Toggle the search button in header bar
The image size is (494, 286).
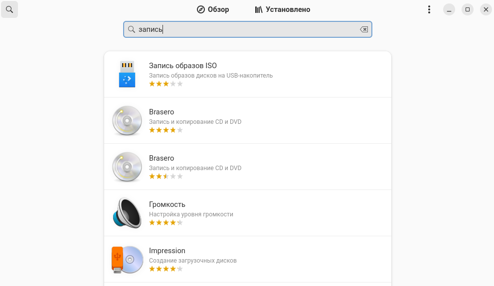[x=9, y=9]
